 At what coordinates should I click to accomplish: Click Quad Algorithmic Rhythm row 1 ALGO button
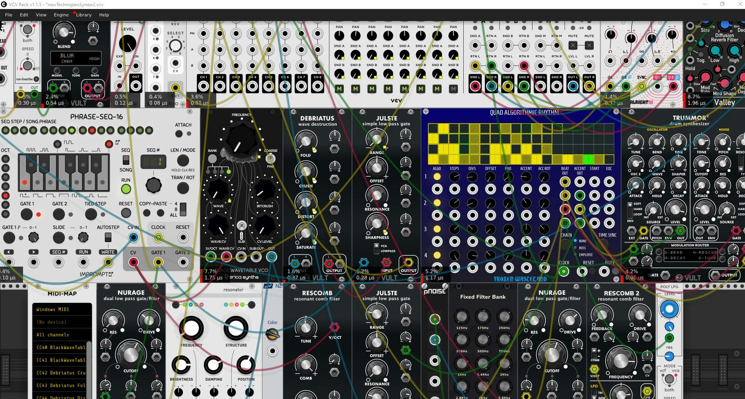437,177
